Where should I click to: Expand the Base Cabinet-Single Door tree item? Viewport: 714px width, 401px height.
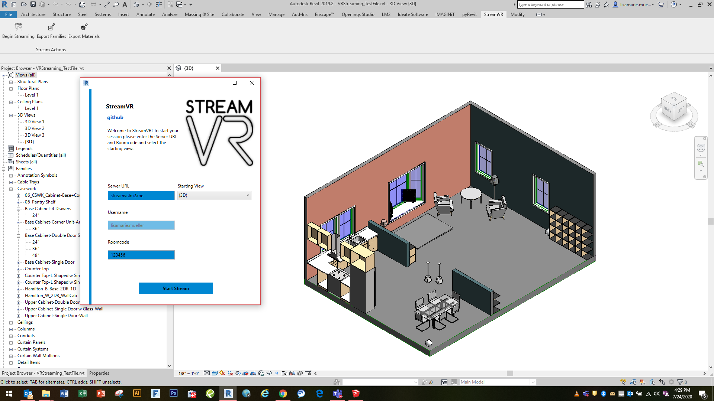coord(18,262)
